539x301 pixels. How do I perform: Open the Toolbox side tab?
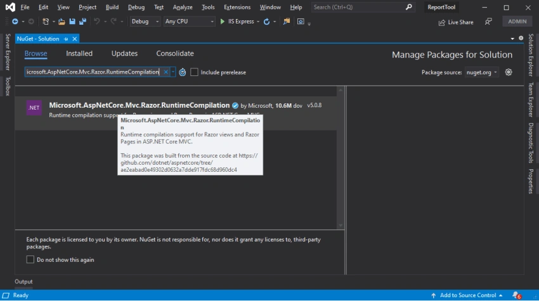(8, 86)
